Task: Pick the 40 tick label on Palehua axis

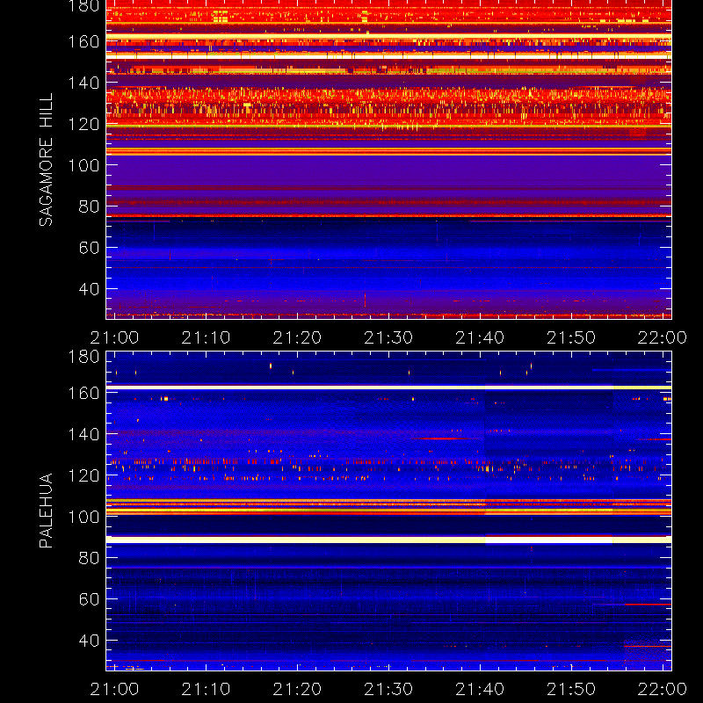Action: (89, 641)
